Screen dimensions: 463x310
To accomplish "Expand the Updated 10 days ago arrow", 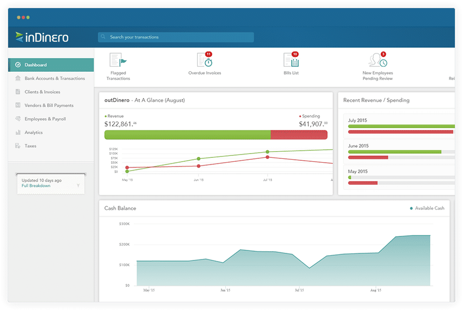I will coord(78,185).
